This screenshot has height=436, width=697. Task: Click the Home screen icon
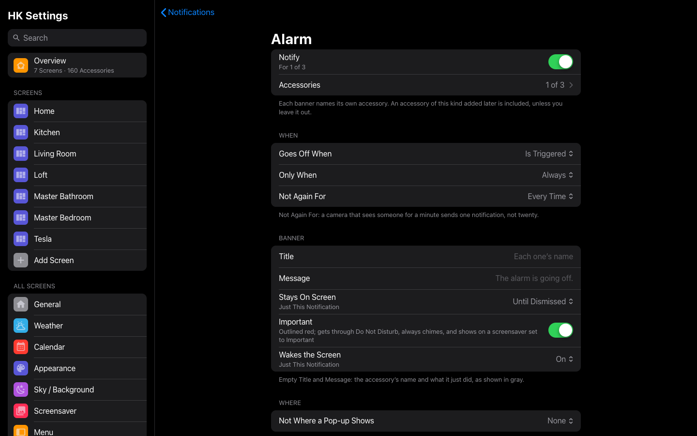(21, 111)
